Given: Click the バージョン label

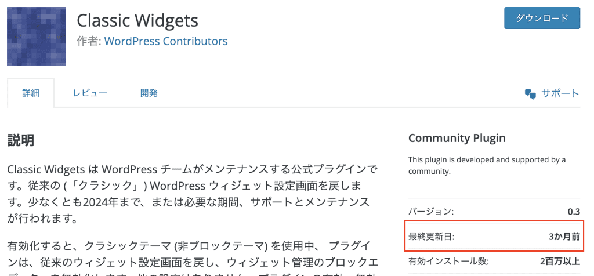Looking at the screenshot, I should click(x=431, y=212).
